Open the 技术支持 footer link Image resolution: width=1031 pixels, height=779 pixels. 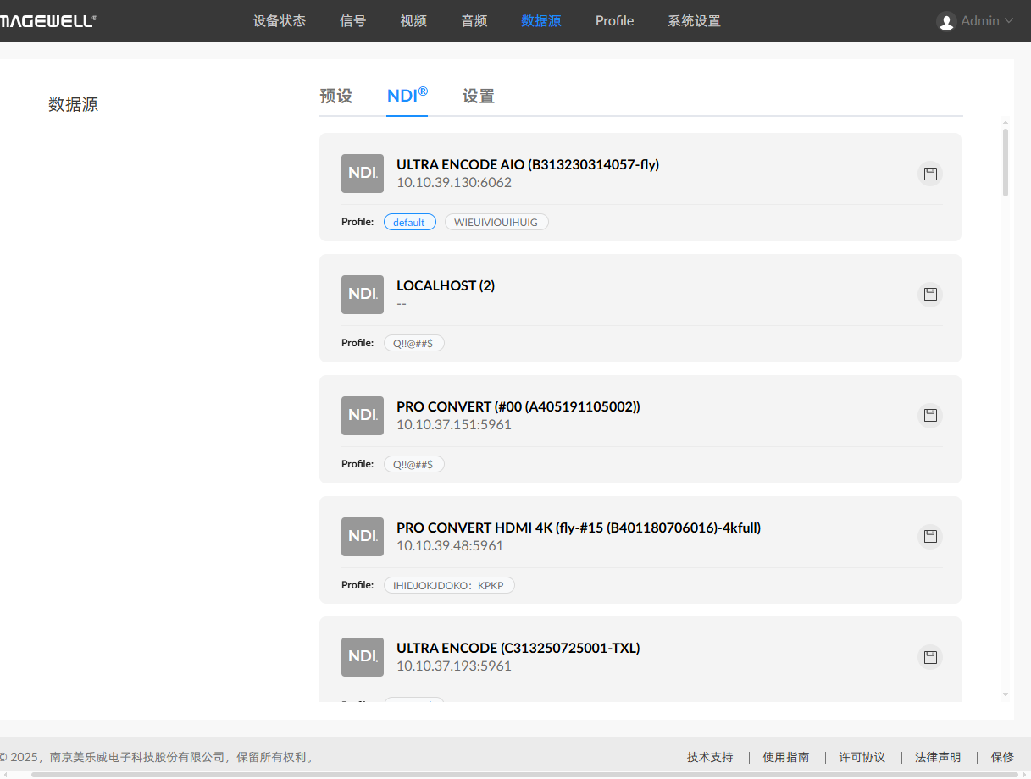pyautogui.click(x=709, y=757)
